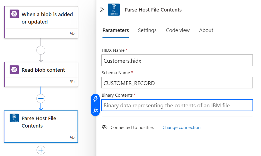Click connection link icon on Parse Host File card
Screen dimensions: 261x156
72,137
